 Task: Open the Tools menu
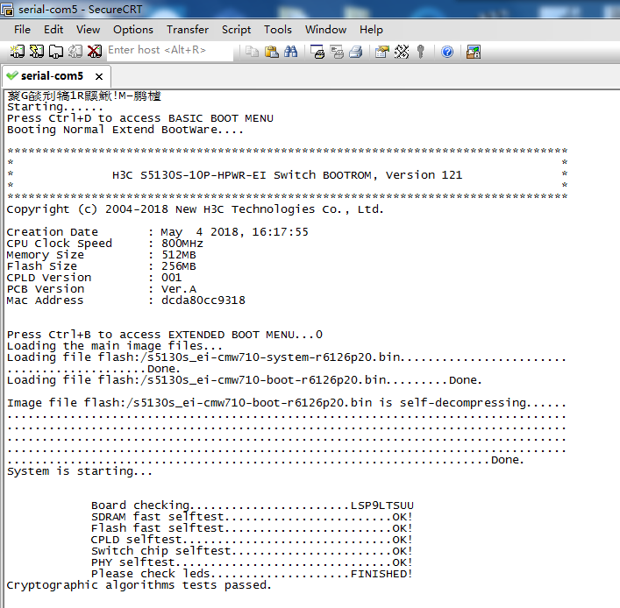point(278,30)
